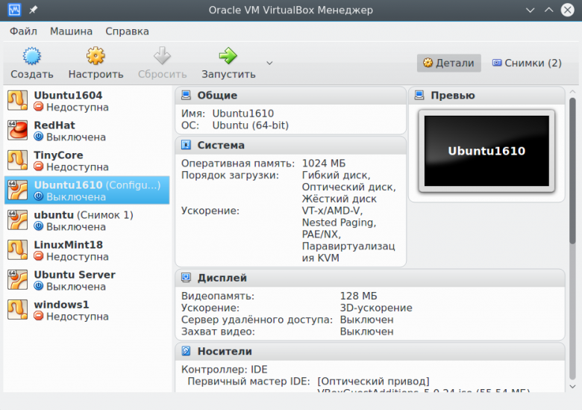Open the Файл menu

pyautogui.click(x=23, y=31)
